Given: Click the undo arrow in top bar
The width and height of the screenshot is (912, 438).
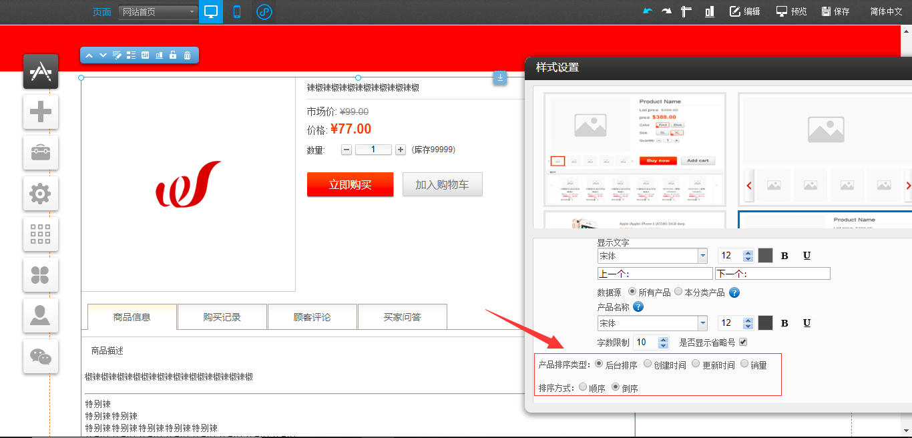Looking at the screenshot, I should 647,11.
